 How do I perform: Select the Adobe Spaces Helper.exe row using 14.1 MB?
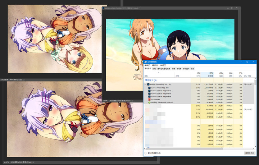(x=199, y=97)
